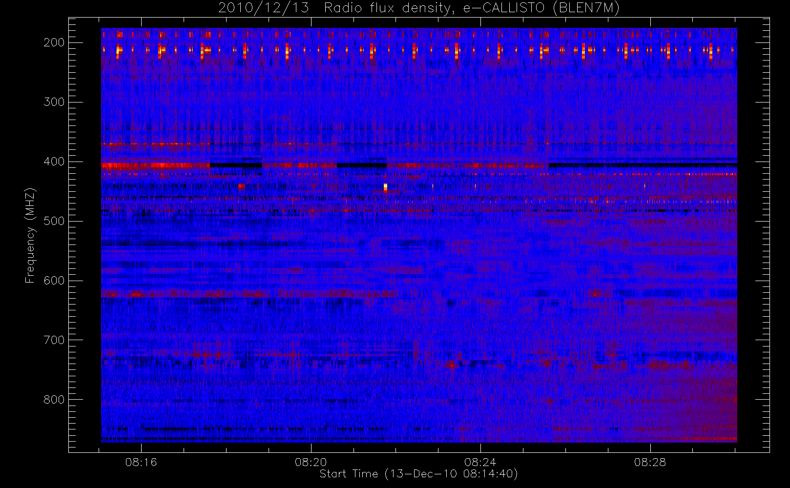Image resolution: width=790 pixels, height=488 pixels.
Task: Click the 08:28 time tick label
Action: 650,462
